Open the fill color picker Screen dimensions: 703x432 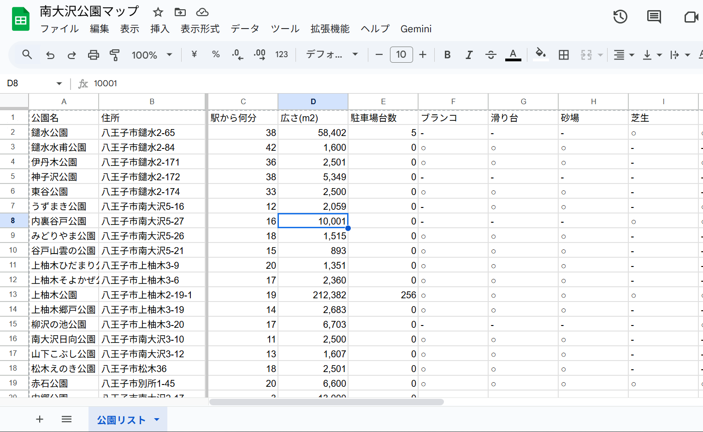click(x=541, y=54)
